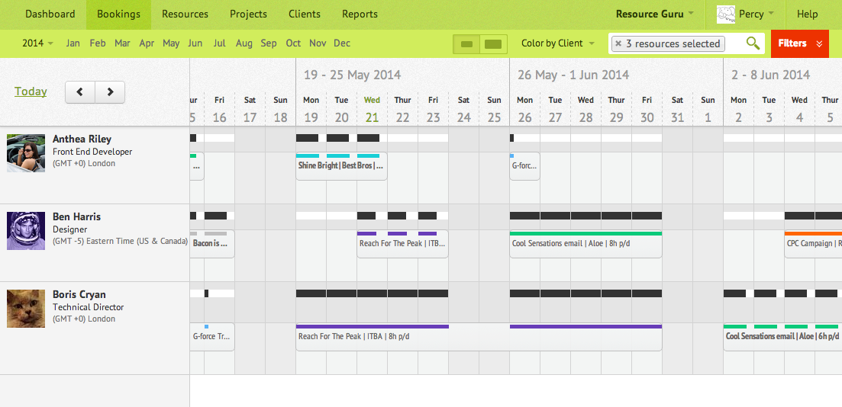Click Boris Cryan's cat avatar
This screenshot has height=407, width=842.
26,309
